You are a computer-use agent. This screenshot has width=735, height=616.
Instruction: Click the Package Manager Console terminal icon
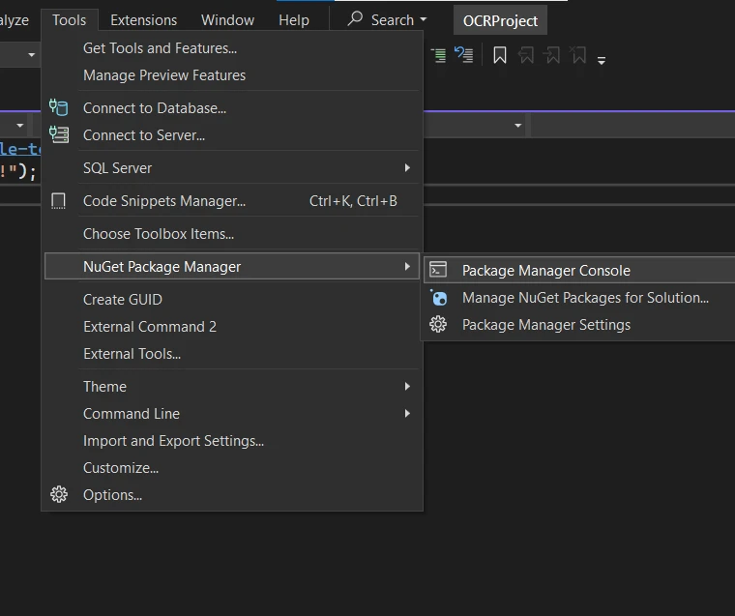pos(438,271)
